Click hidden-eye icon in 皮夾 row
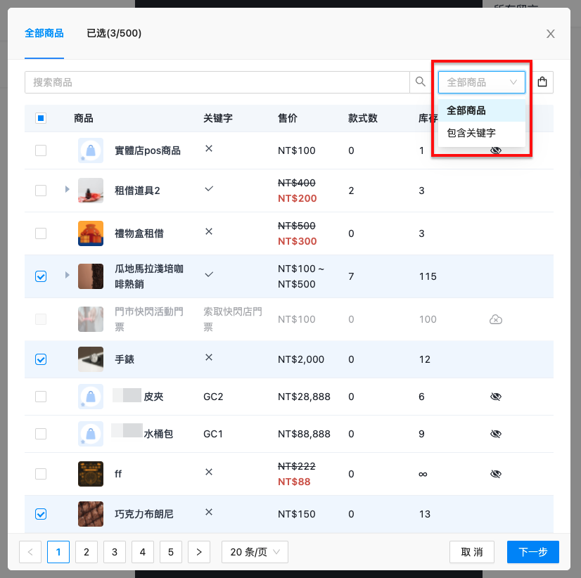 (x=495, y=397)
